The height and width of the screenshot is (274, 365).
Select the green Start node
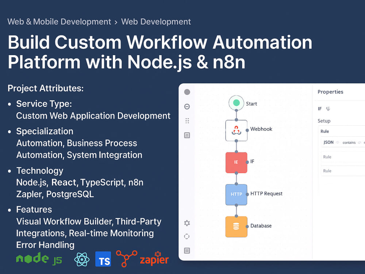pos(236,103)
